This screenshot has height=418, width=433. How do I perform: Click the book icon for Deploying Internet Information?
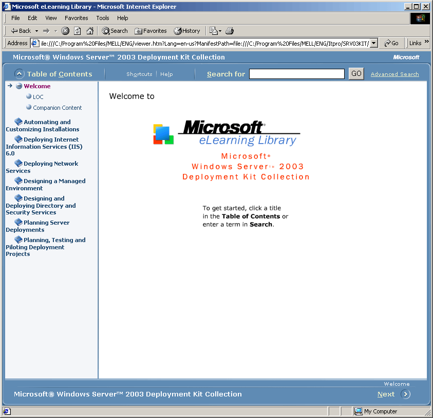point(18,139)
